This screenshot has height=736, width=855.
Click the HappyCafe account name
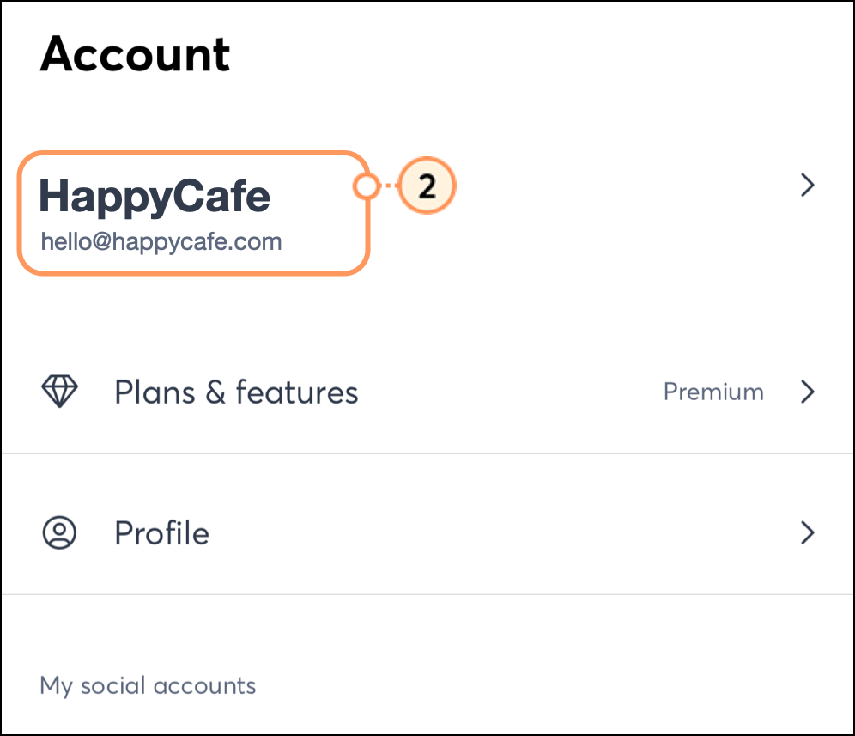coord(155,198)
